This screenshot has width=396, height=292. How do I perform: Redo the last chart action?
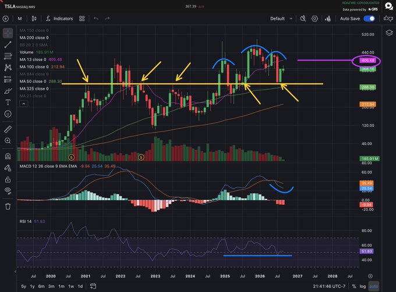click(x=107, y=19)
